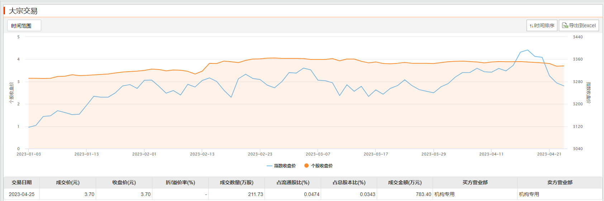Click 成交数量(万股) column header
Image resolution: width=604 pixels, height=201 pixels.
point(237,182)
